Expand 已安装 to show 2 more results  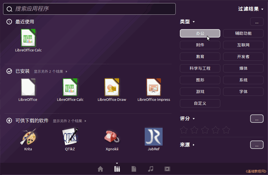tap(50, 71)
